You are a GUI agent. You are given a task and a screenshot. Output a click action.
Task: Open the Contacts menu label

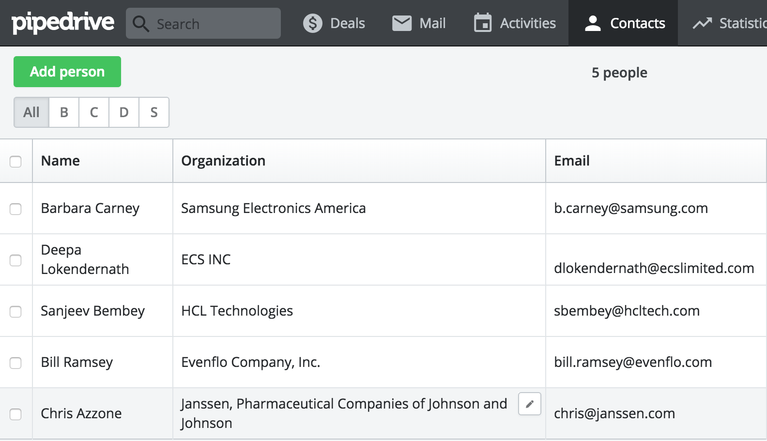point(638,23)
